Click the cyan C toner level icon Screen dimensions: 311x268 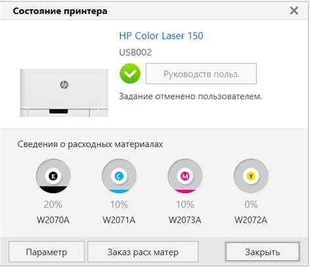119,176
